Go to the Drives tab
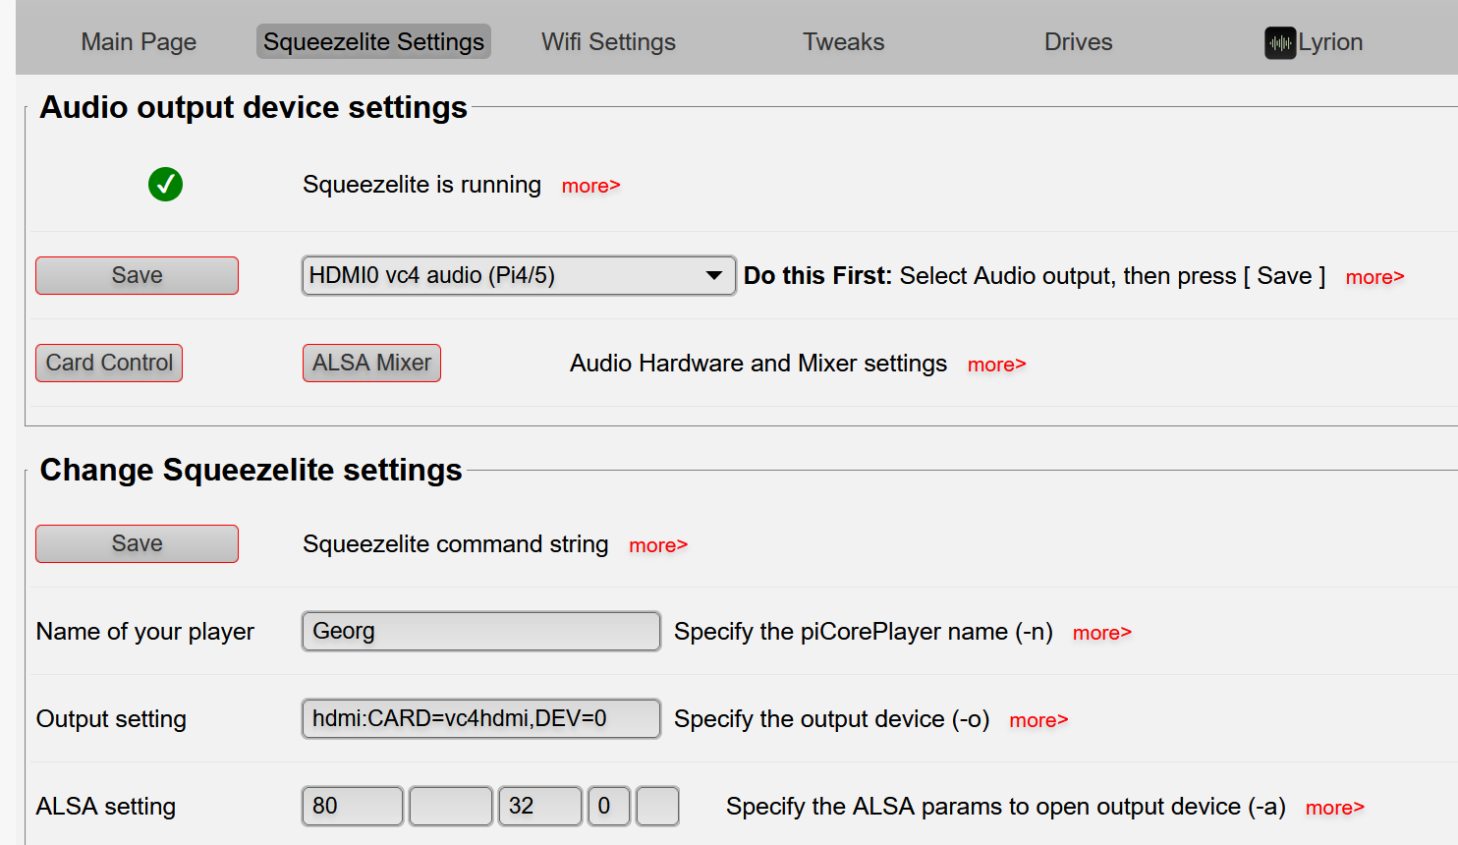Screen dimensions: 1458x845 [1078, 42]
